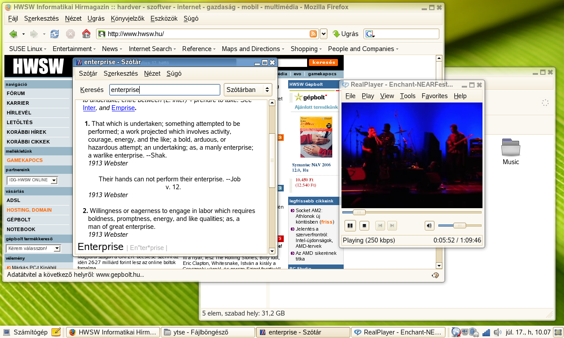Click the panel clock júl. 17., h, 10.07
Viewport: 564px width, 338px height.
529,332
